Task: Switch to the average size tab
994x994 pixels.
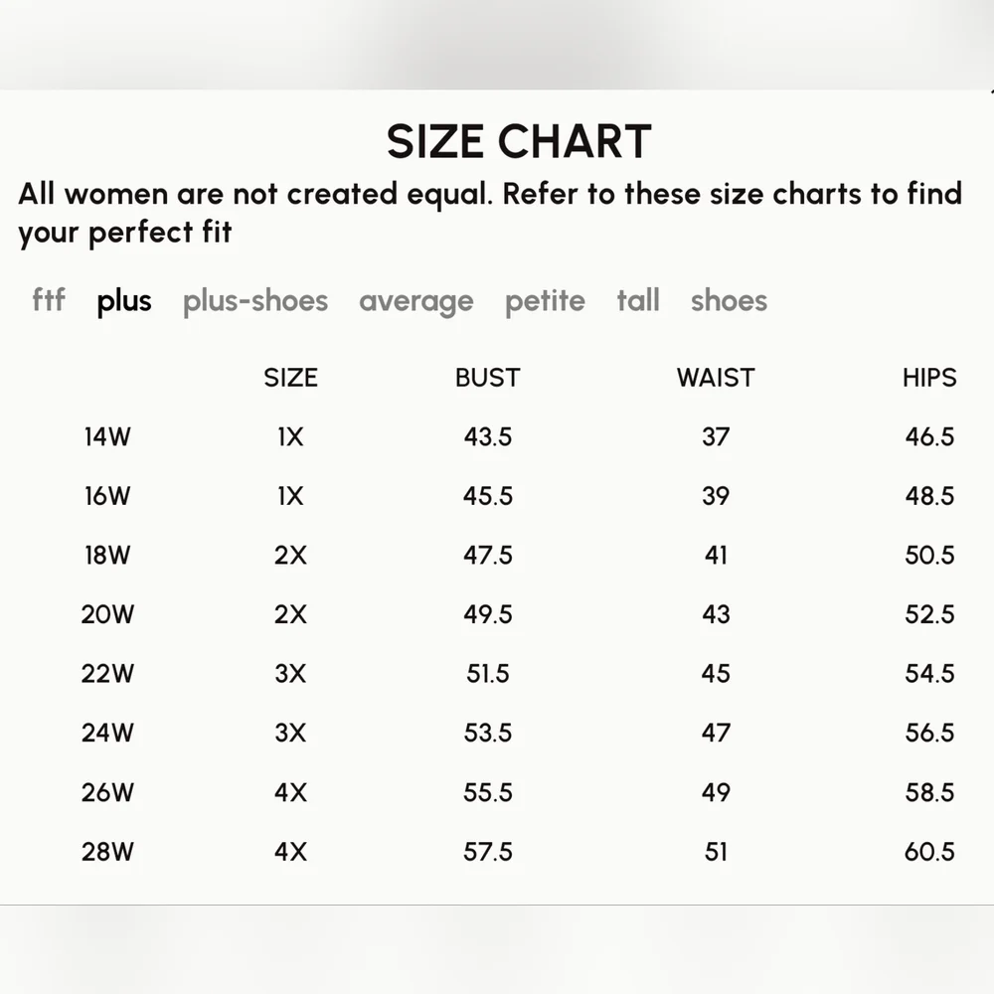Action: tap(415, 302)
